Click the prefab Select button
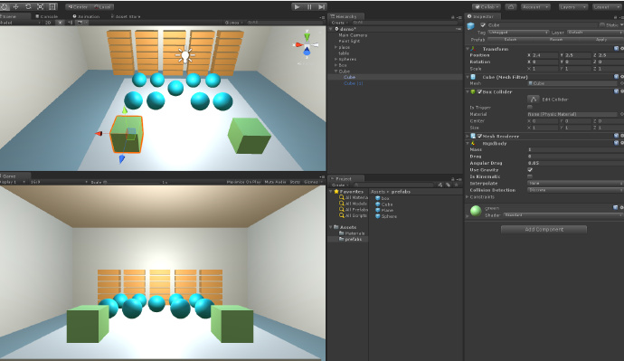This screenshot has width=624, height=361. [x=510, y=40]
